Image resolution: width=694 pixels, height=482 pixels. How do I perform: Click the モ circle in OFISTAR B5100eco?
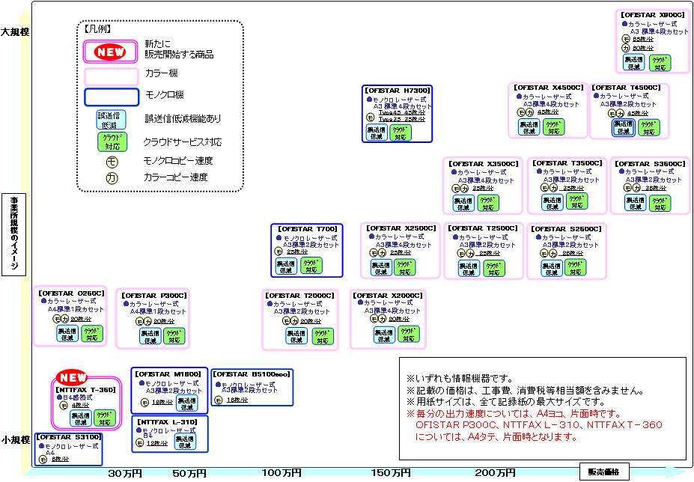(x=218, y=400)
